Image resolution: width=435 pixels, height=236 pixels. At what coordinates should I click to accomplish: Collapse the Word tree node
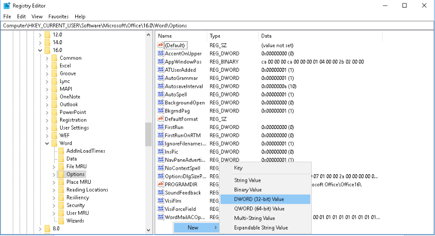click(x=47, y=143)
